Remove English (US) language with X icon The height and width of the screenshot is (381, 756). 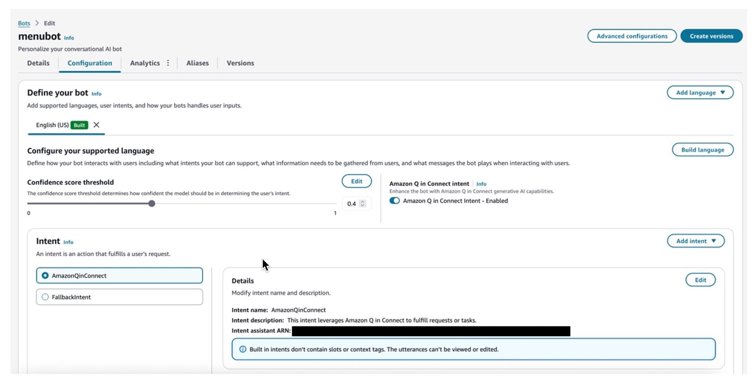96,125
